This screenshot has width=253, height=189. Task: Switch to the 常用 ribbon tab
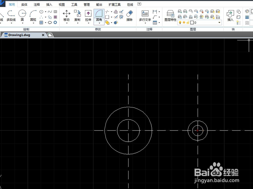12,5
